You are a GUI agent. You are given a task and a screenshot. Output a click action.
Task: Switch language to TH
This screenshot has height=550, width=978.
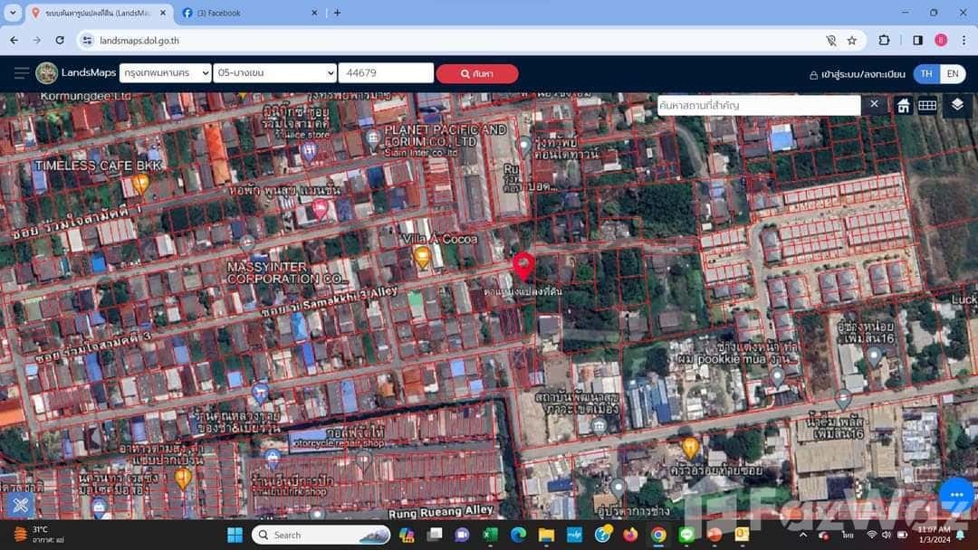(925, 74)
